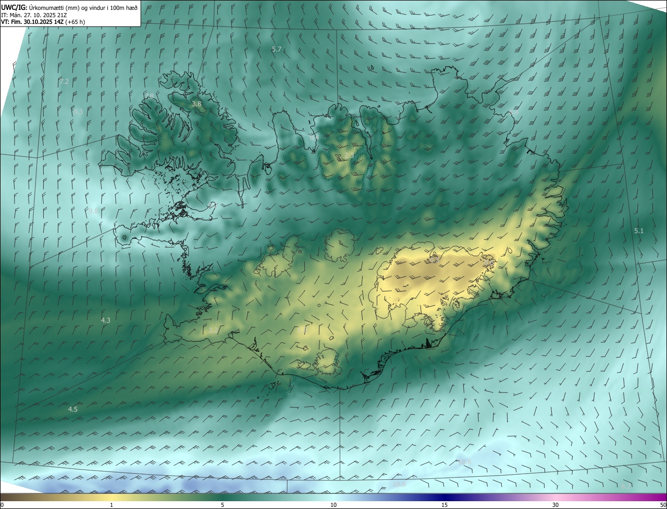The height and width of the screenshot is (509, 667).
Task: Click the 5.1 value label on the map
Action: tap(639, 231)
